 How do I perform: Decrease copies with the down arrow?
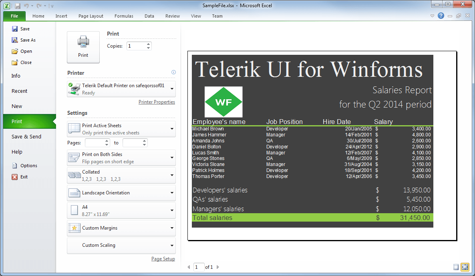point(149,48)
